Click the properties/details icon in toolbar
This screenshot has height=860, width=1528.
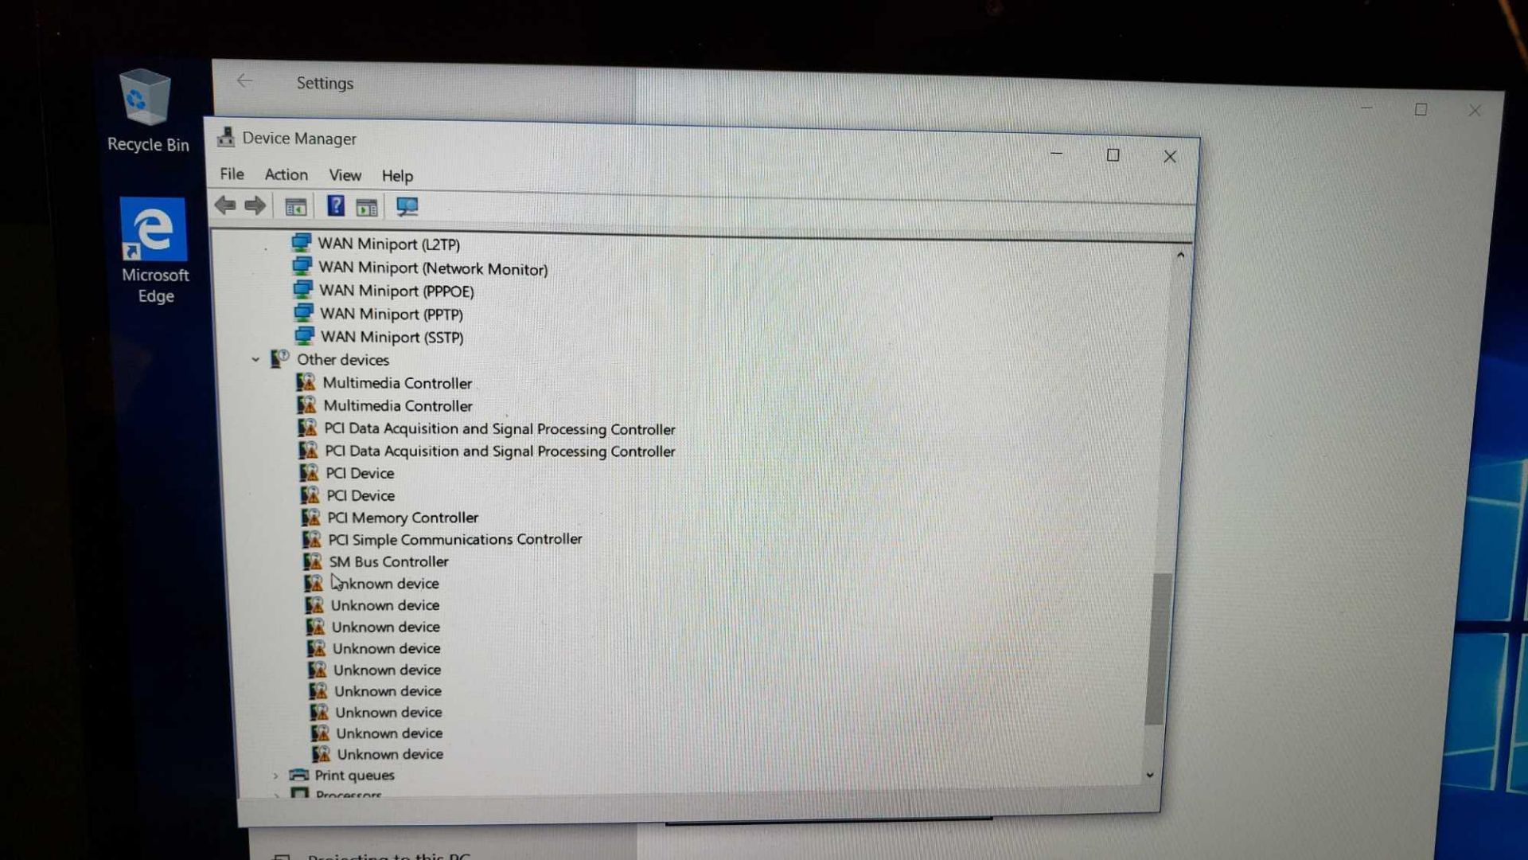coord(368,205)
